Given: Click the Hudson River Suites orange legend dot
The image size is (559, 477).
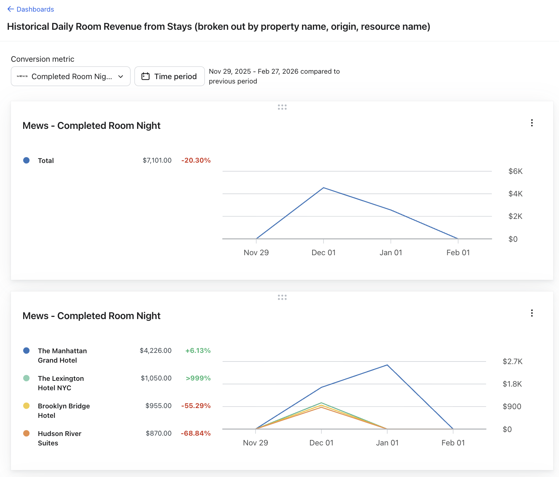Looking at the screenshot, I should coord(26,433).
